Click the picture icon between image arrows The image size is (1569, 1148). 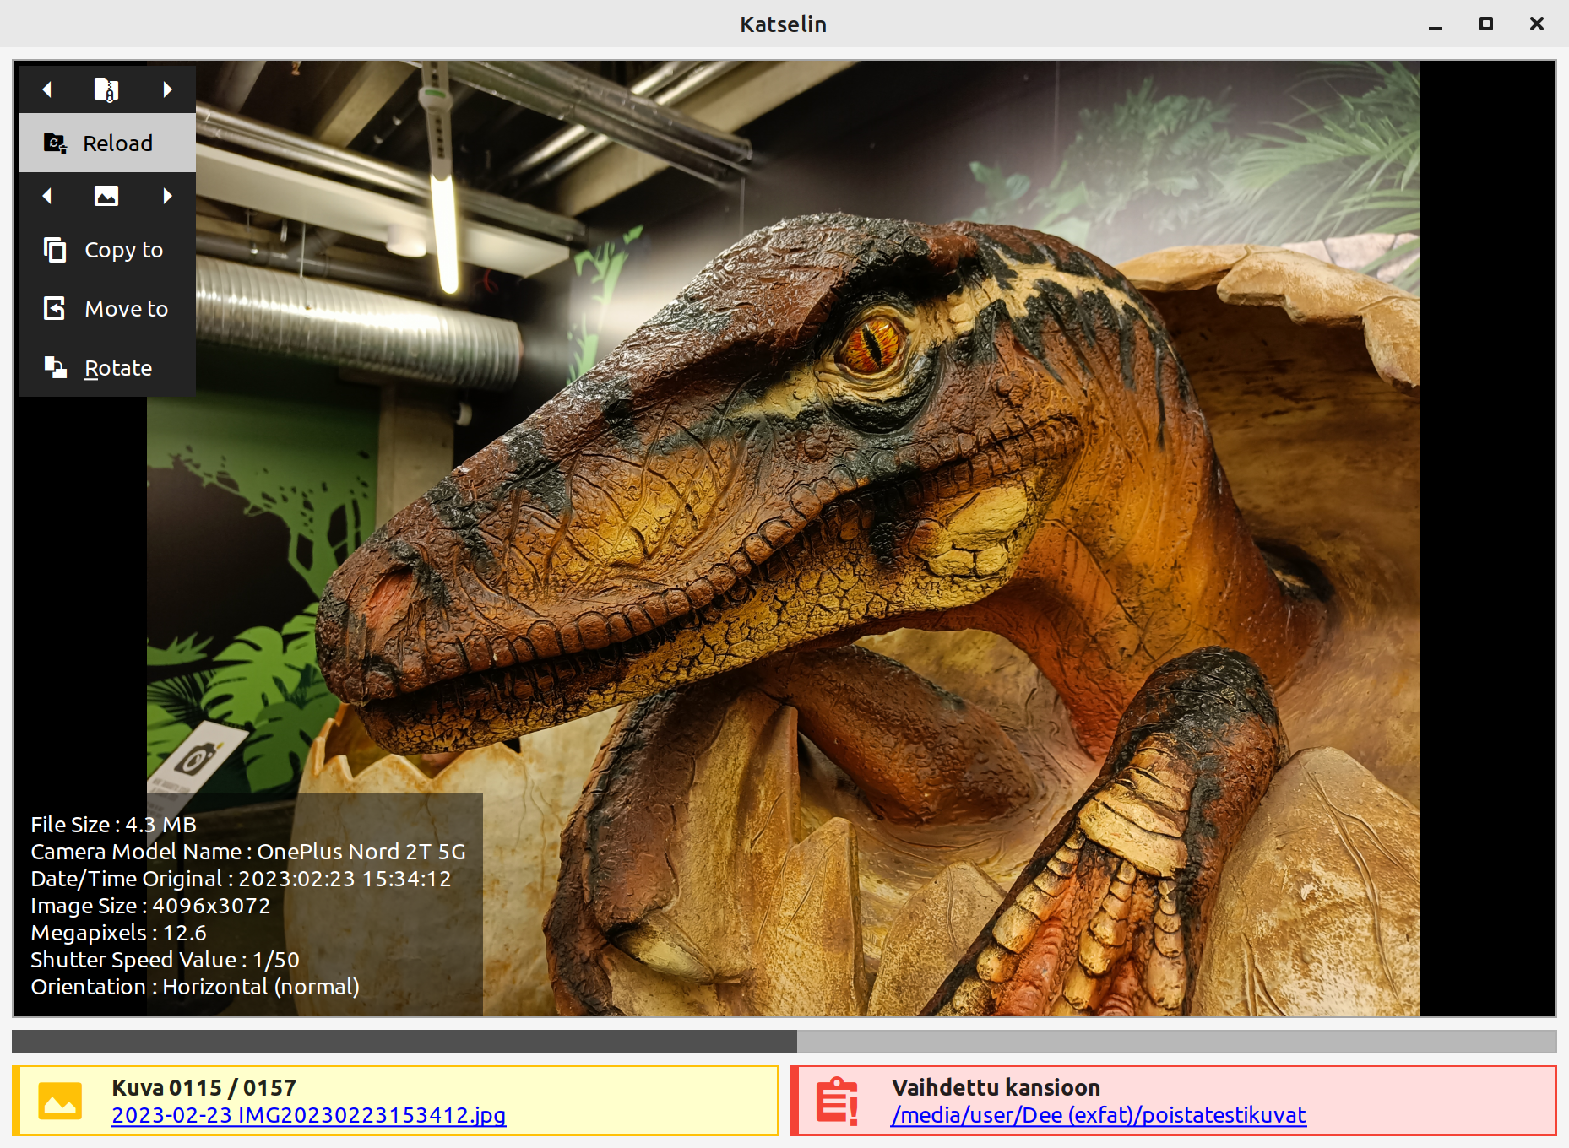(106, 196)
